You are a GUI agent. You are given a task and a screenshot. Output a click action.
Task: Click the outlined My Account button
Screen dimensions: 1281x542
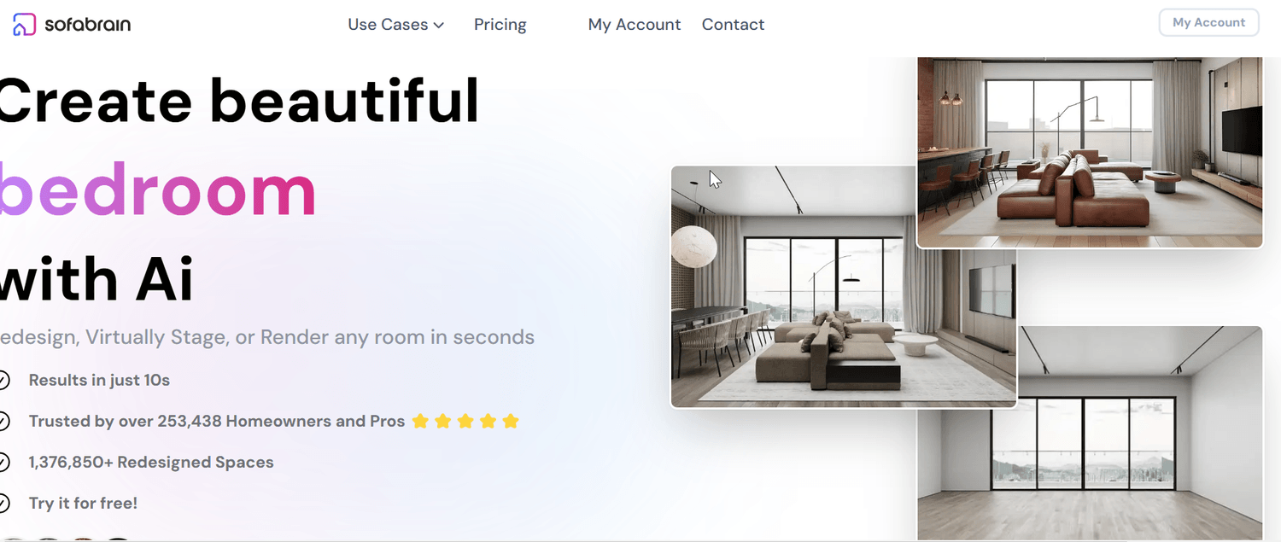pos(1208,23)
